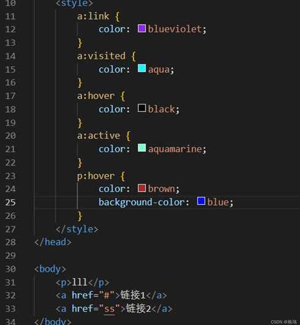Click the background-color property name
Image resolution: width=300 pixels, height=325 pixels.
point(143,202)
